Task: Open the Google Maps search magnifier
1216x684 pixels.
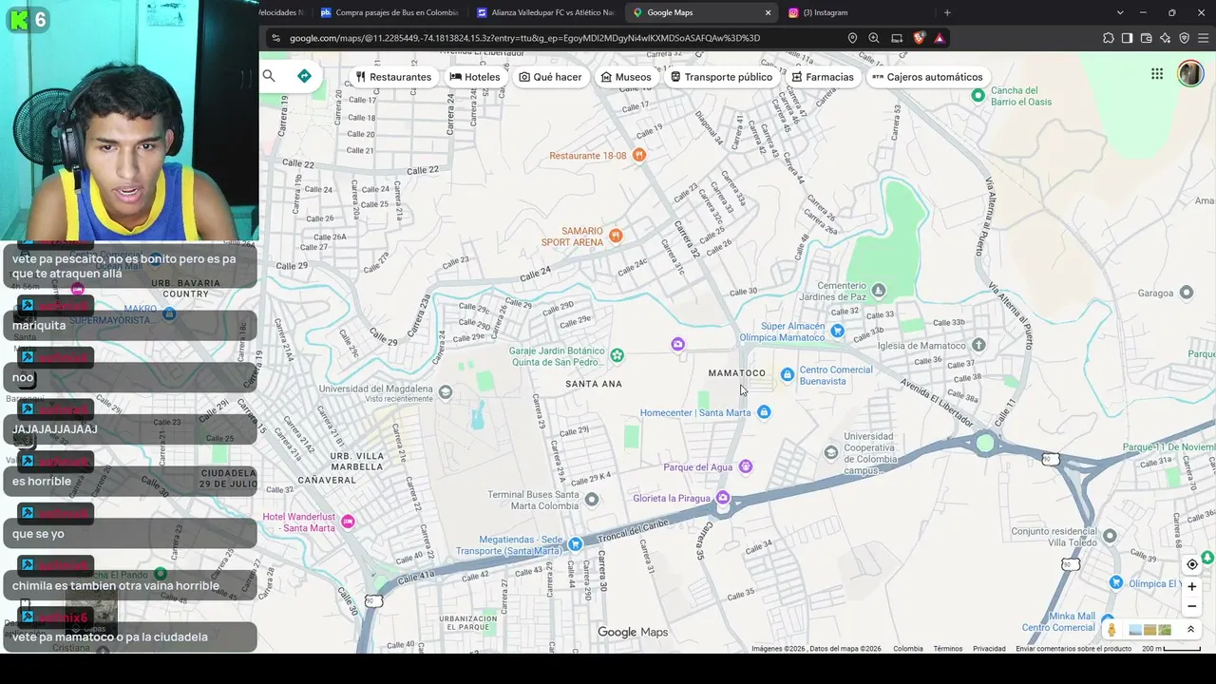Action: click(269, 76)
